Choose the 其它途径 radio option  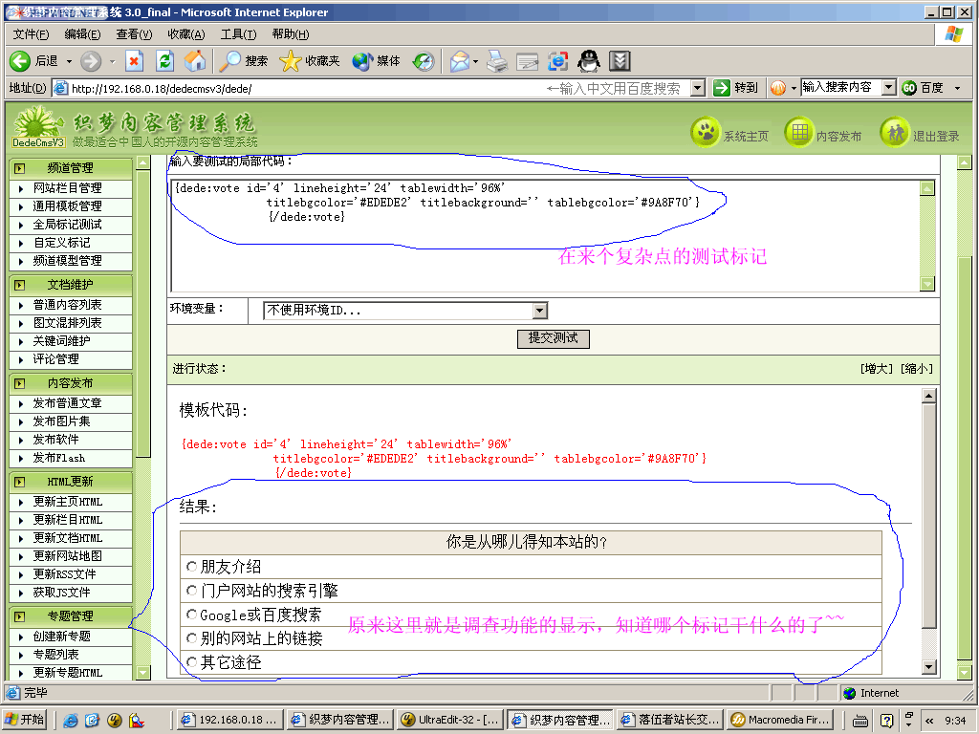pos(192,662)
